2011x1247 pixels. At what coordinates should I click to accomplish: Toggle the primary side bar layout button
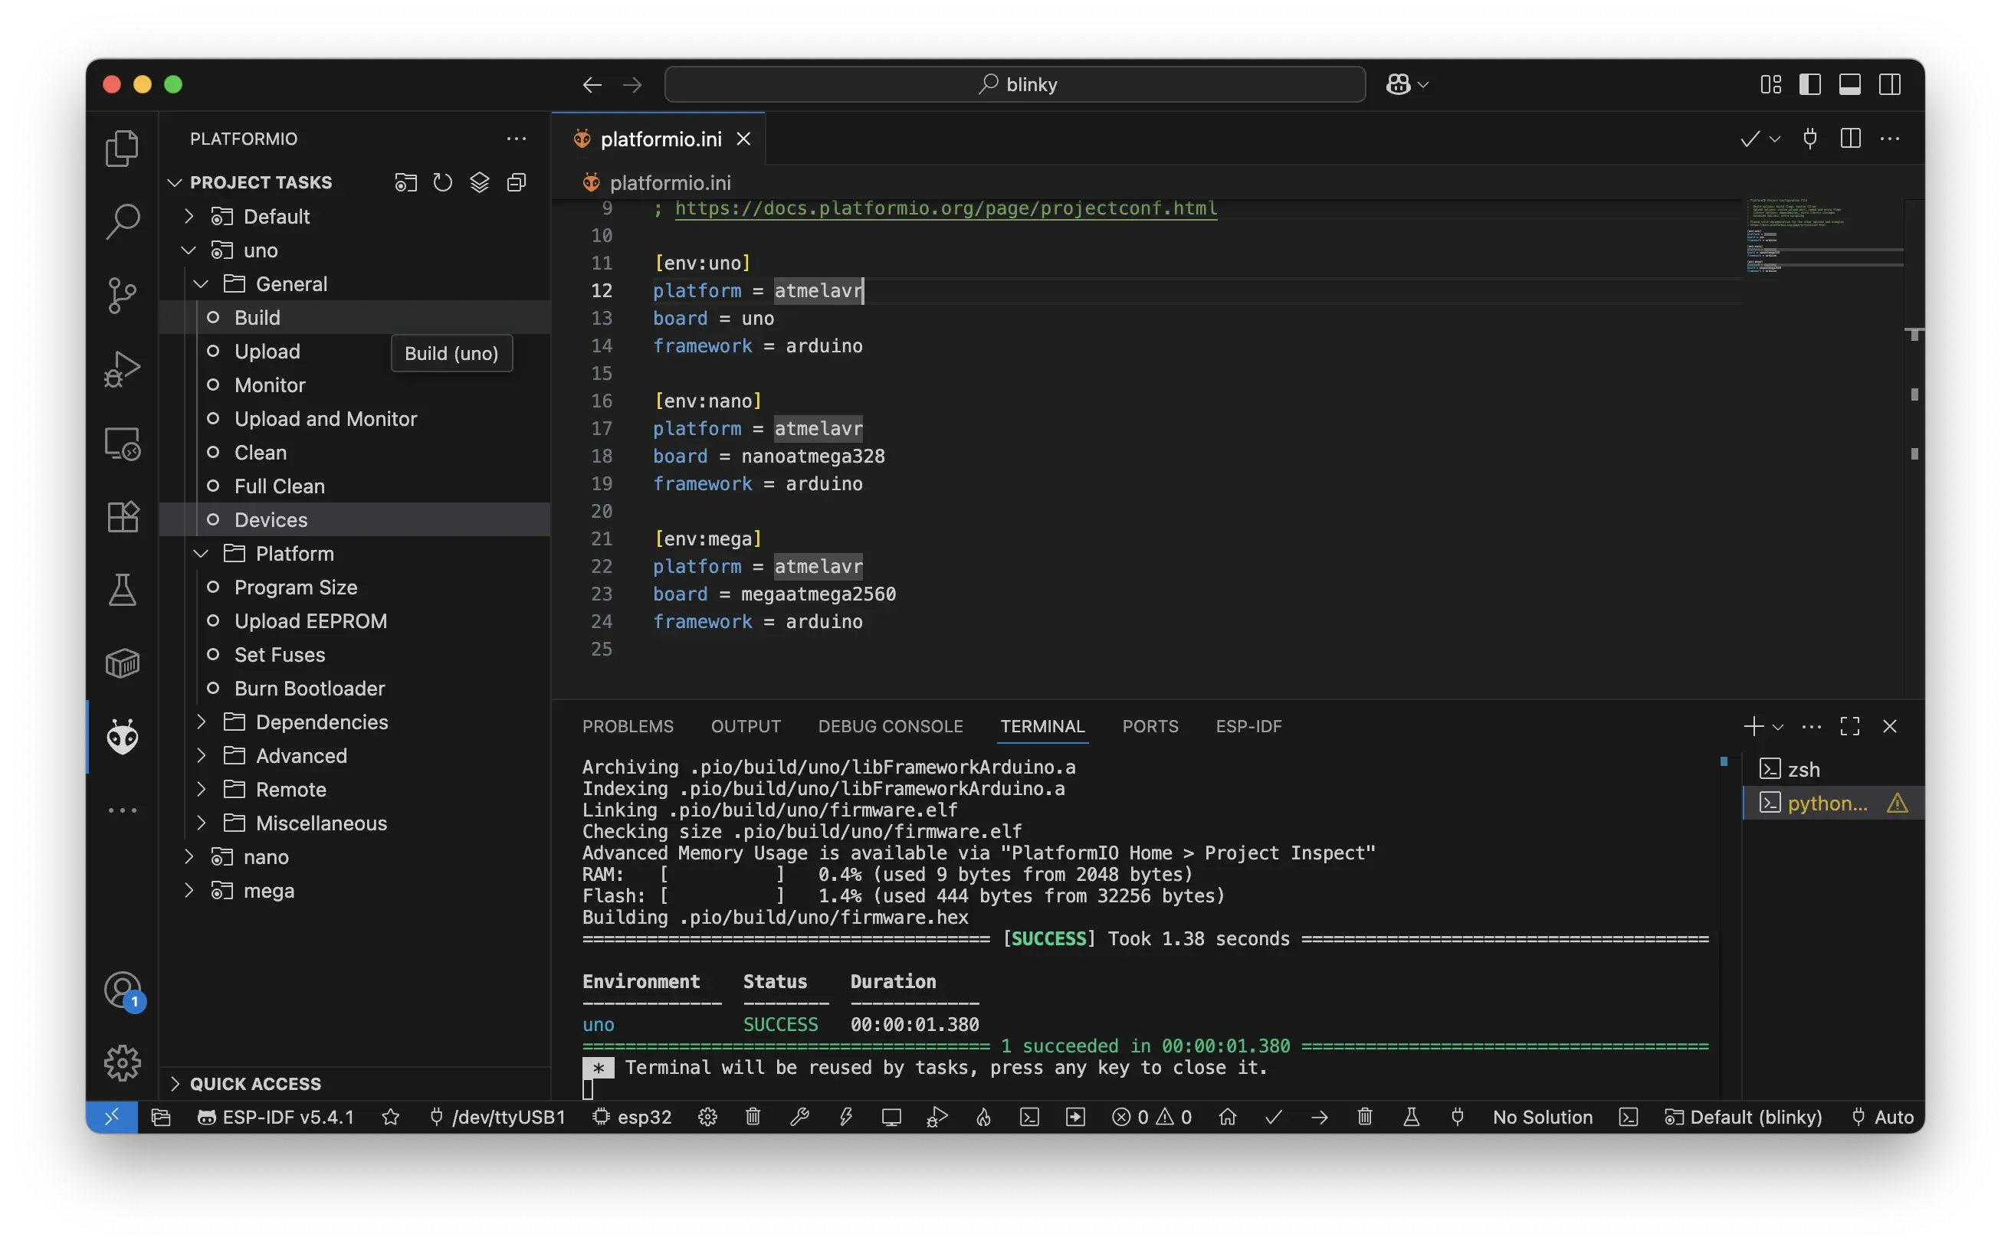1809,84
